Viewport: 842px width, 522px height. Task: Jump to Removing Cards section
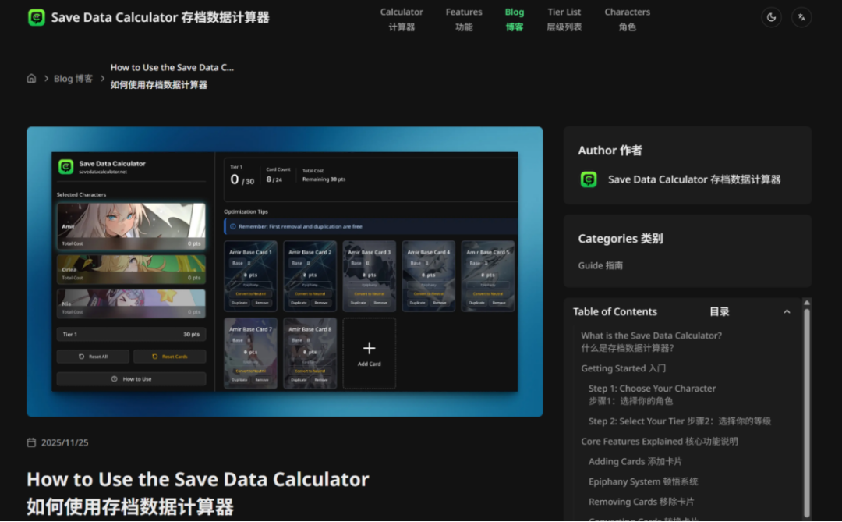tap(641, 502)
